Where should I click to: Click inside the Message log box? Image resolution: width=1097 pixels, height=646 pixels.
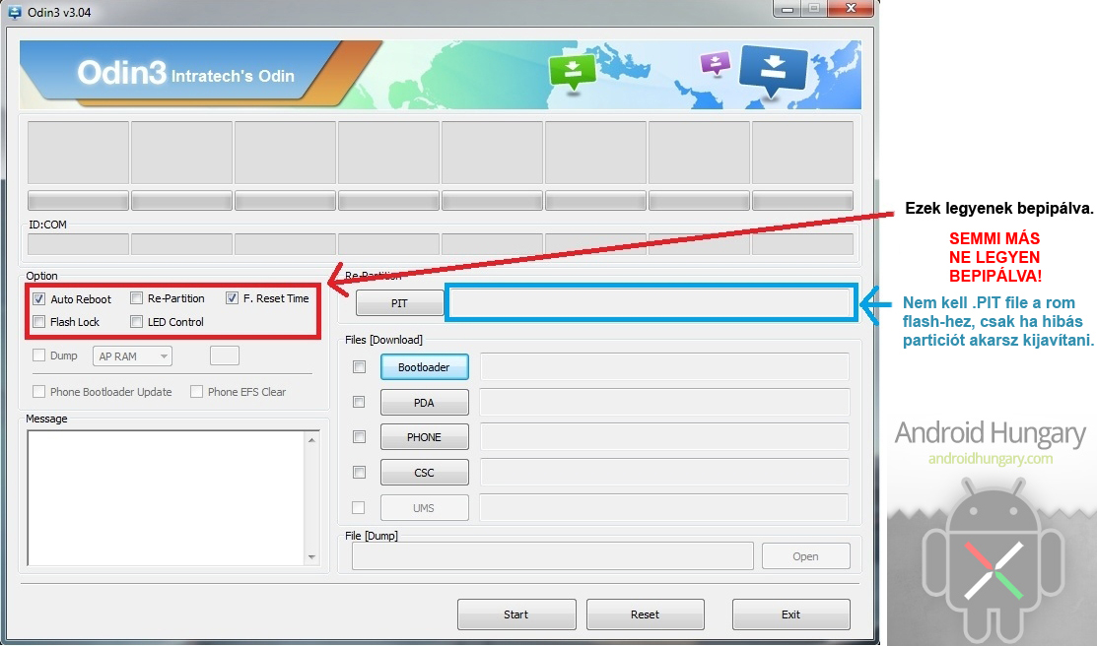click(166, 497)
